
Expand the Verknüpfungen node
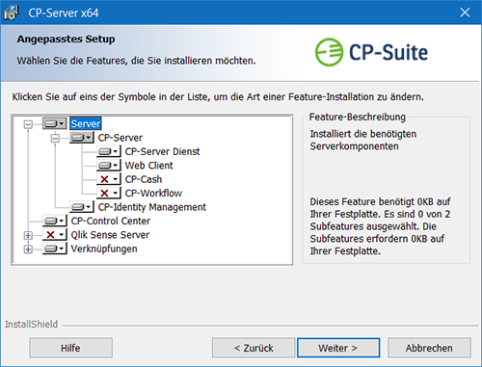click(28, 249)
